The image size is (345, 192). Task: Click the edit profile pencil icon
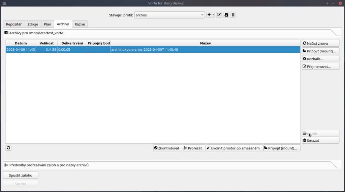[219, 15]
